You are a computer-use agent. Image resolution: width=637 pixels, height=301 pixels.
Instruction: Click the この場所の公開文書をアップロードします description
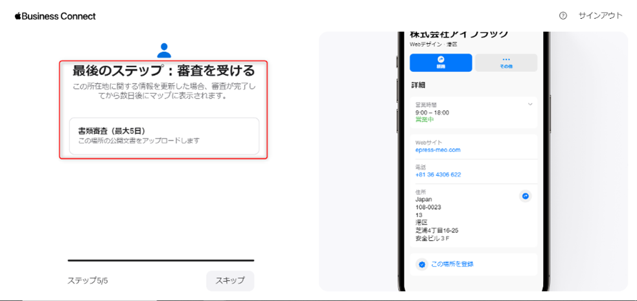(x=139, y=140)
